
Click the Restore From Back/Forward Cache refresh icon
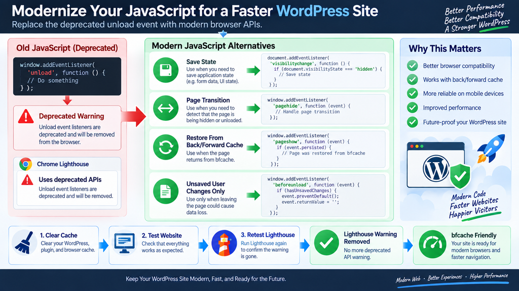point(166,147)
